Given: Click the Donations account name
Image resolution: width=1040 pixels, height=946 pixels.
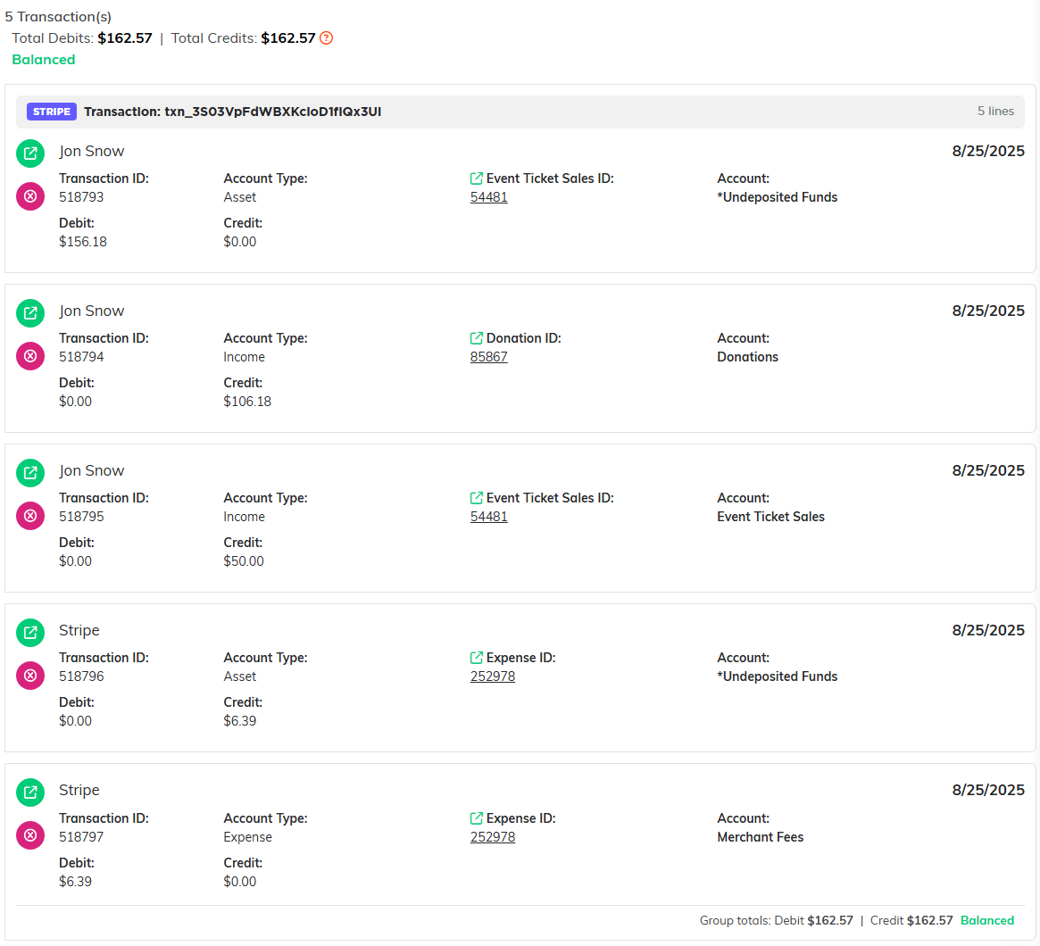Looking at the screenshot, I should tap(747, 357).
